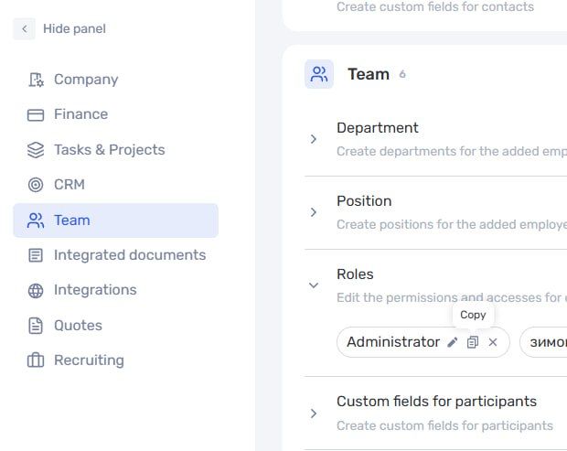Click the pencil edit icon on Administrator role
This screenshot has height=451, width=567.
(x=453, y=342)
